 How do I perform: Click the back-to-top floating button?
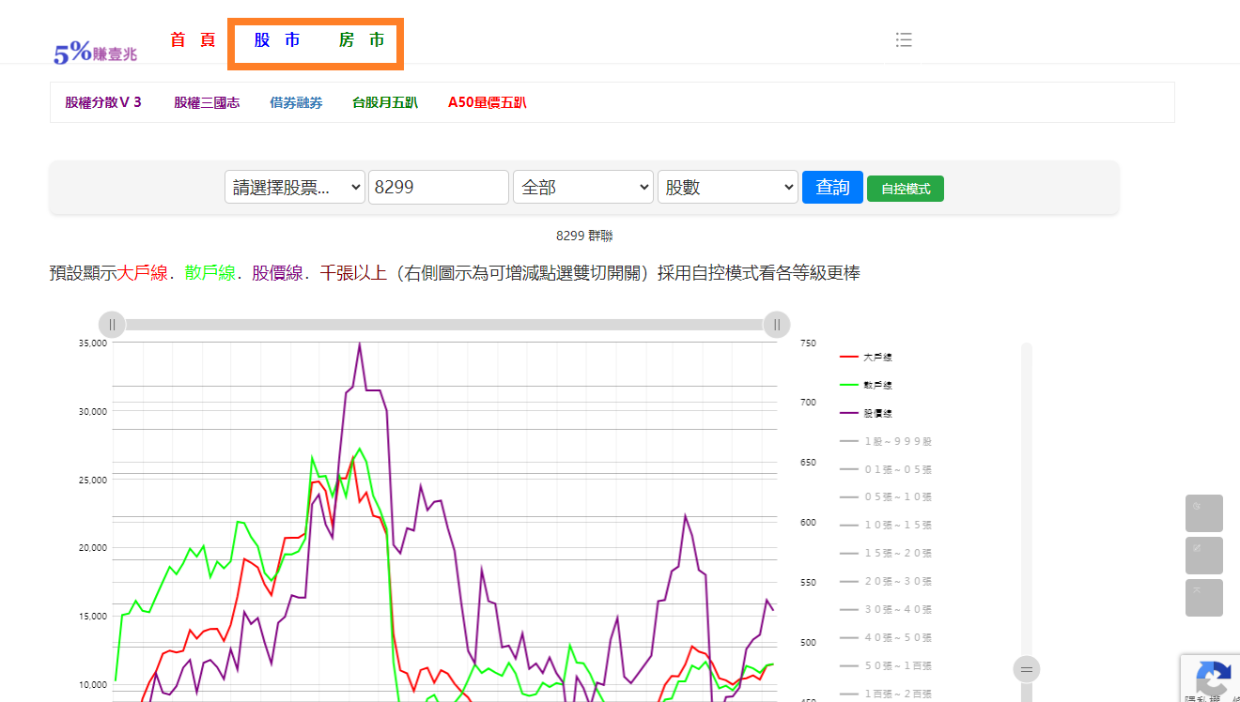pyautogui.click(x=1204, y=598)
